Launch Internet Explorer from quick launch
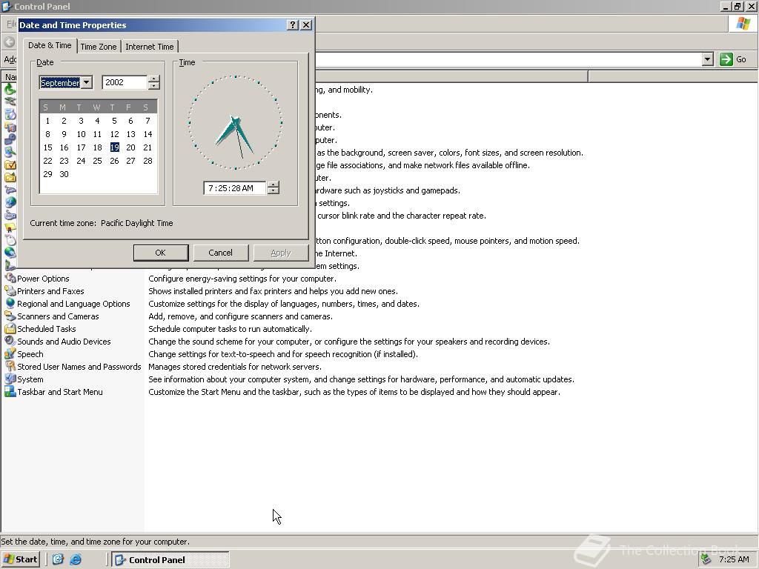 (76, 559)
